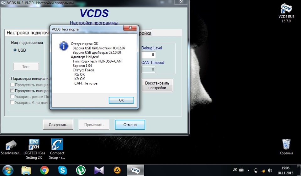The image size is (301, 176).
Task: Click text Адаптер: Найден!
Action: 85,57
